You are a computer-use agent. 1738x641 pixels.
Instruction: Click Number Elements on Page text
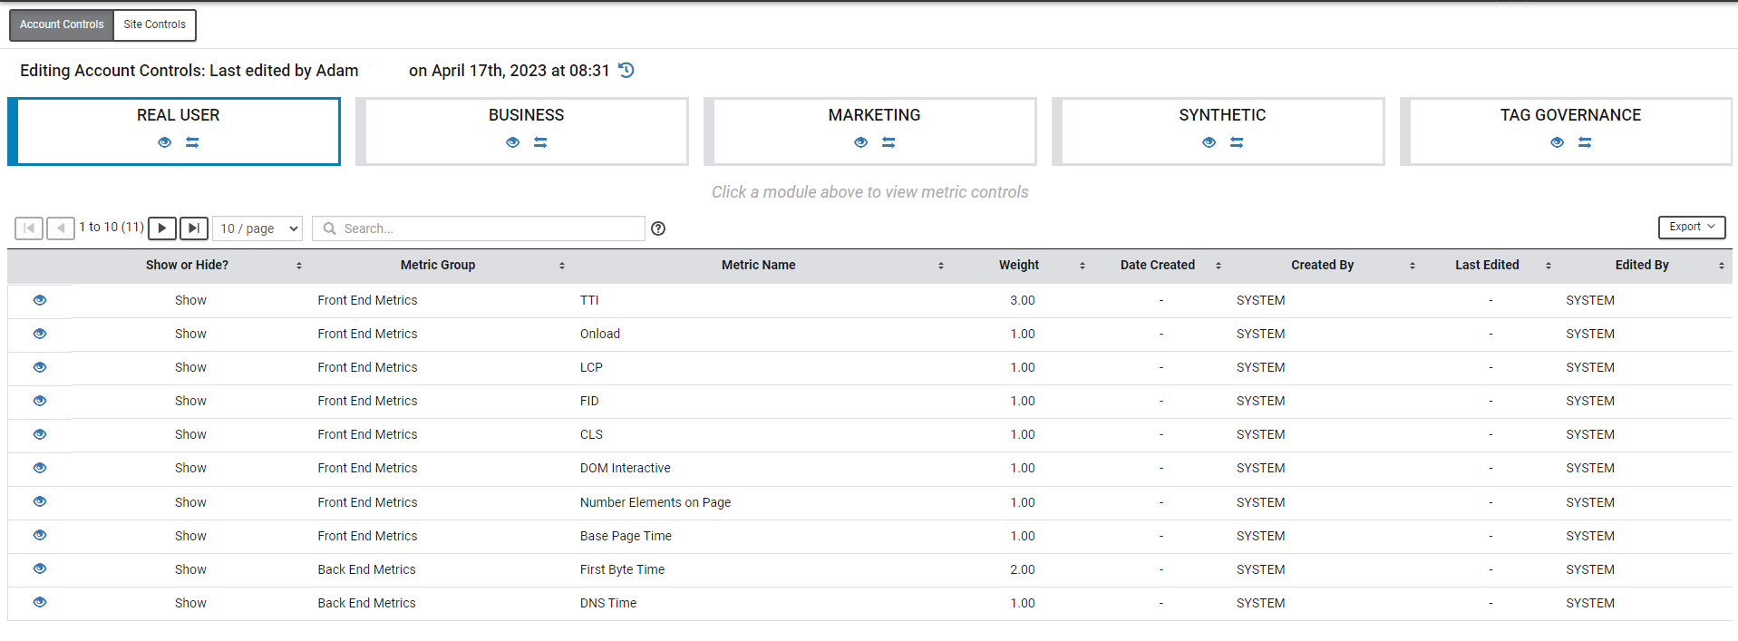[x=655, y=502]
